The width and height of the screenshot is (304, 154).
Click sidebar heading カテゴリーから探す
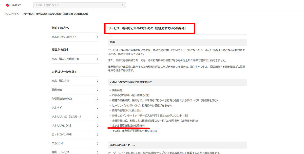64,72
